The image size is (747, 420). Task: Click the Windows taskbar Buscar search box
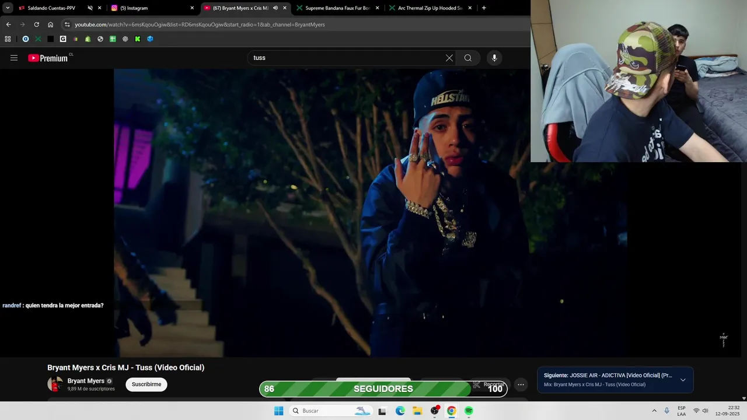[x=331, y=411]
